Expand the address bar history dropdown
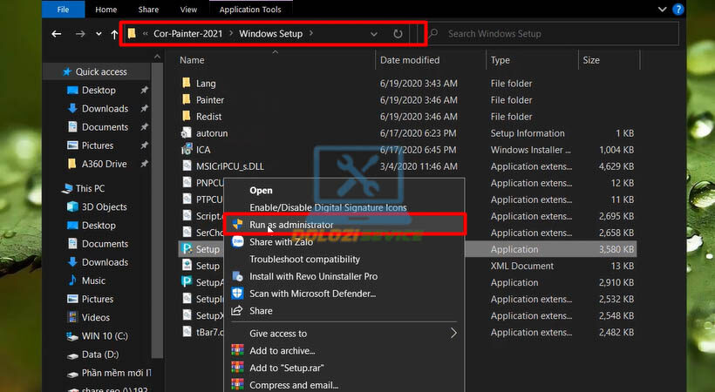715x392 pixels. pyautogui.click(x=374, y=34)
